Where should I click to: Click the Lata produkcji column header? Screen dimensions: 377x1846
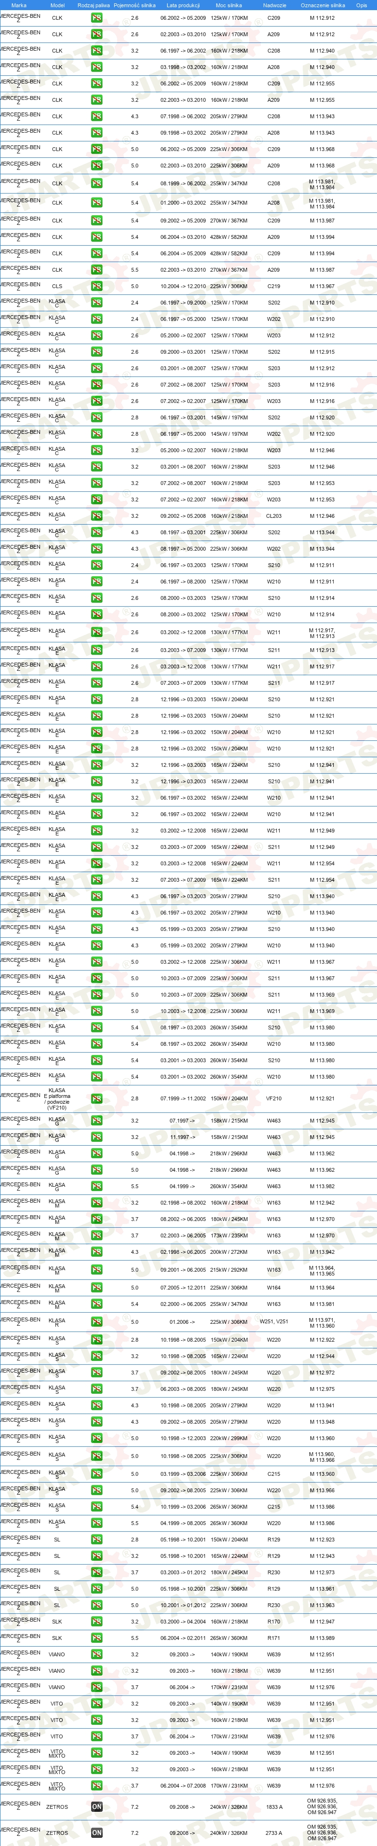coord(183,5)
